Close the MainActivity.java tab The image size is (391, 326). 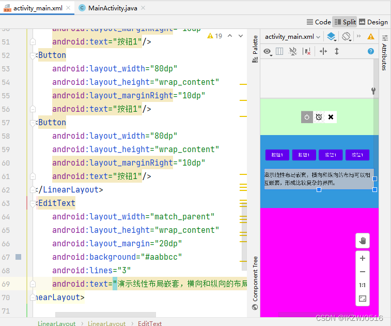pos(143,8)
